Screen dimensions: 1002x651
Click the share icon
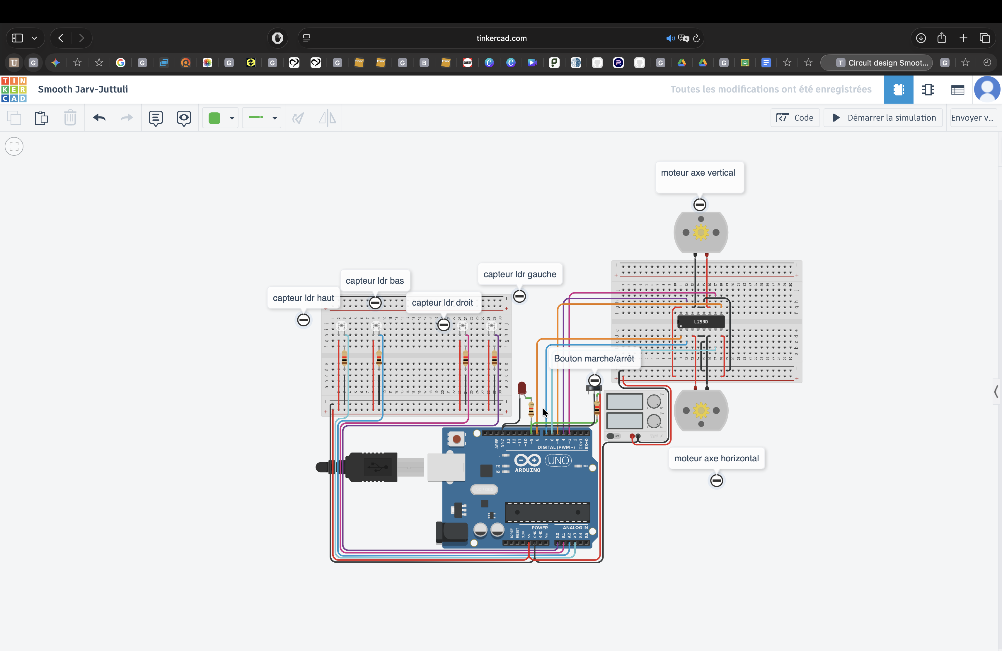(942, 38)
